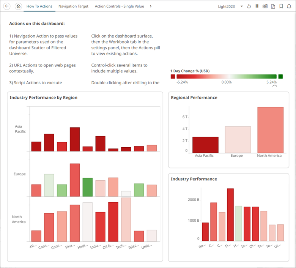Image resolution: width=296 pixels, height=268 pixels.
Task: Click the -5.24% legend value
Action: [182, 82]
